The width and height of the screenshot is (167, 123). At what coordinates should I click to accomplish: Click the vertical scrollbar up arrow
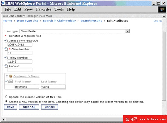point(164,16)
